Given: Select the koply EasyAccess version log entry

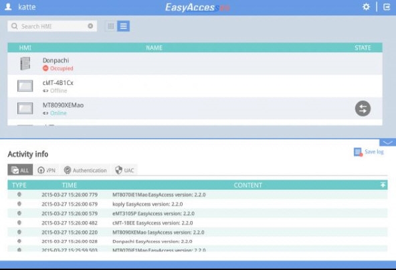Looking at the screenshot, I should 197,204.
